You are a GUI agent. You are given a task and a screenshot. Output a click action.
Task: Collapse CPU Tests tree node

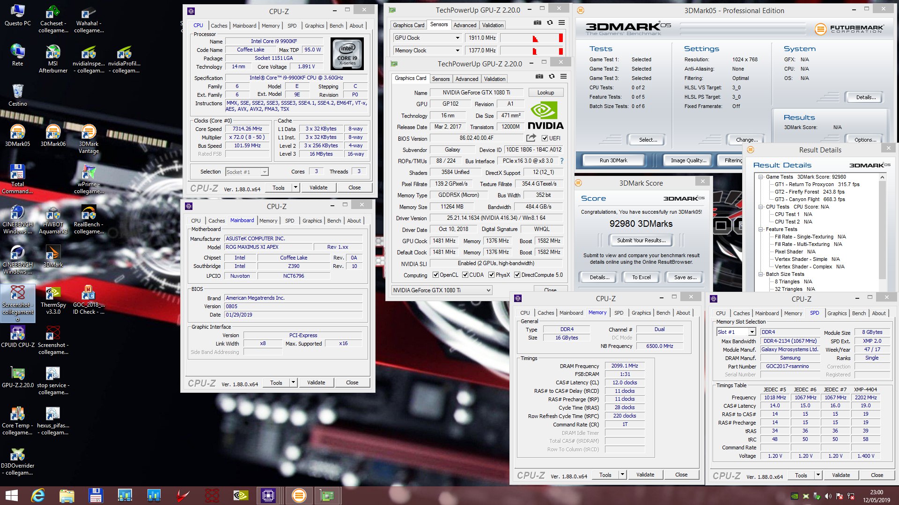(x=761, y=207)
